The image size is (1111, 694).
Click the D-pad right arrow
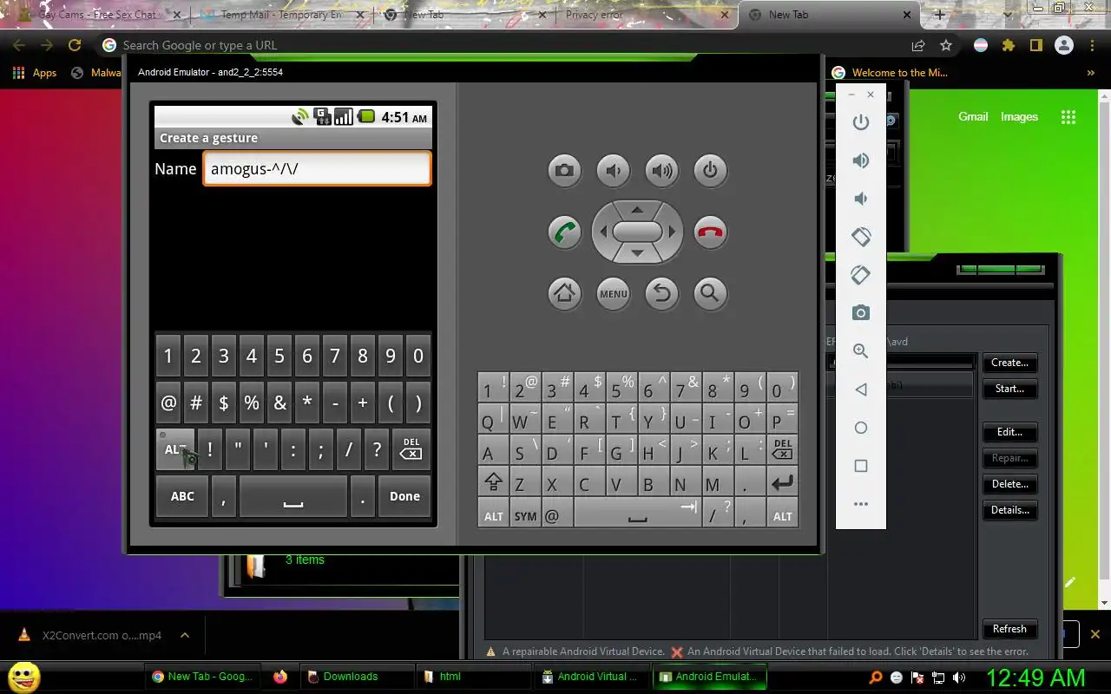click(x=672, y=232)
